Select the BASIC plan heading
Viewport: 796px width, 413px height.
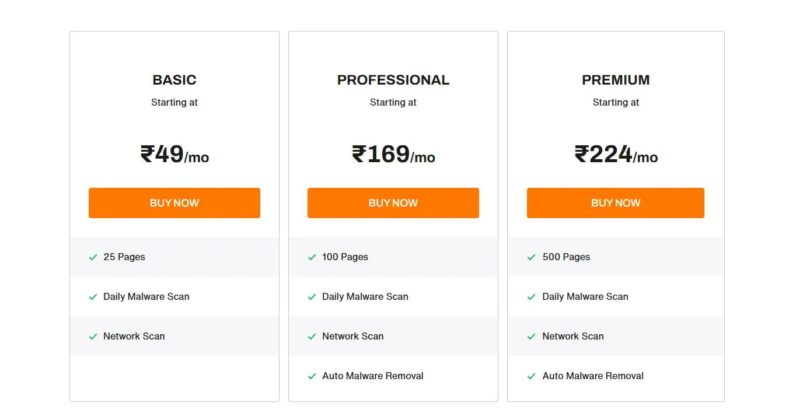[174, 80]
